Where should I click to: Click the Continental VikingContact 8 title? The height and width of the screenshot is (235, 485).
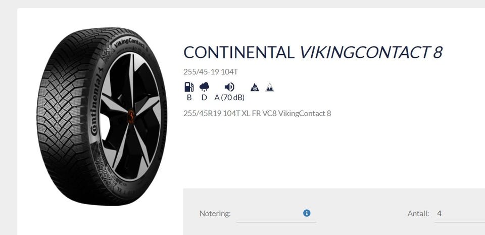[313, 53]
